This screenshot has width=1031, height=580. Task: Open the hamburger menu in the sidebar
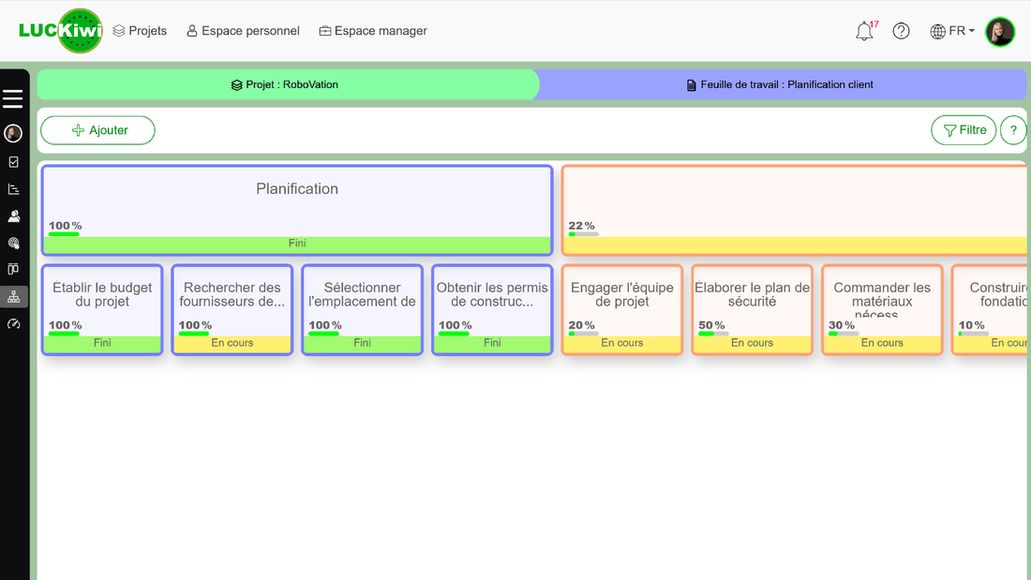tap(12, 97)
